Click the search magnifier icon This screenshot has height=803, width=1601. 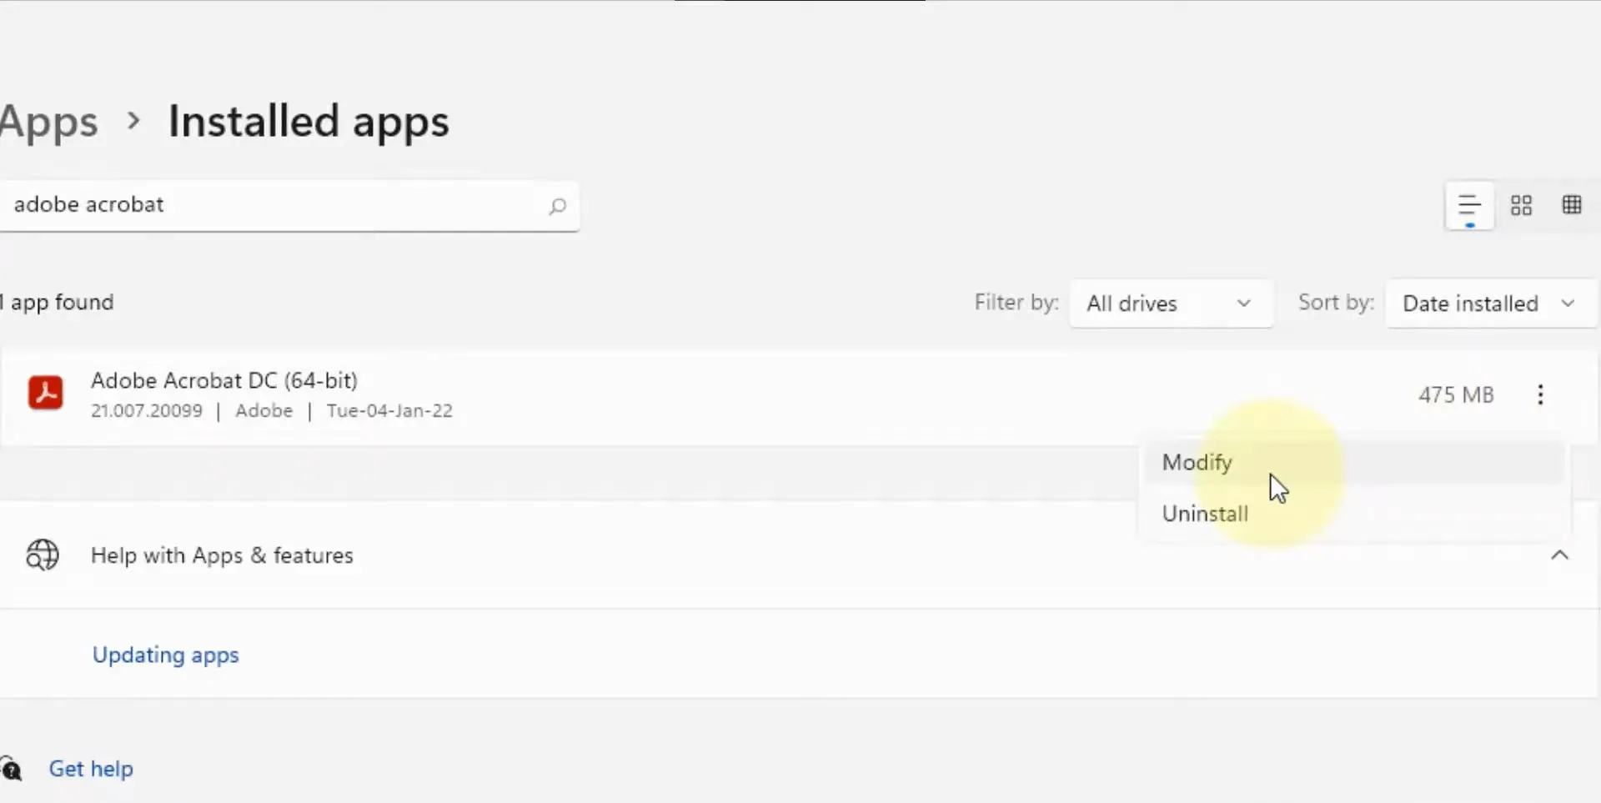557,206
